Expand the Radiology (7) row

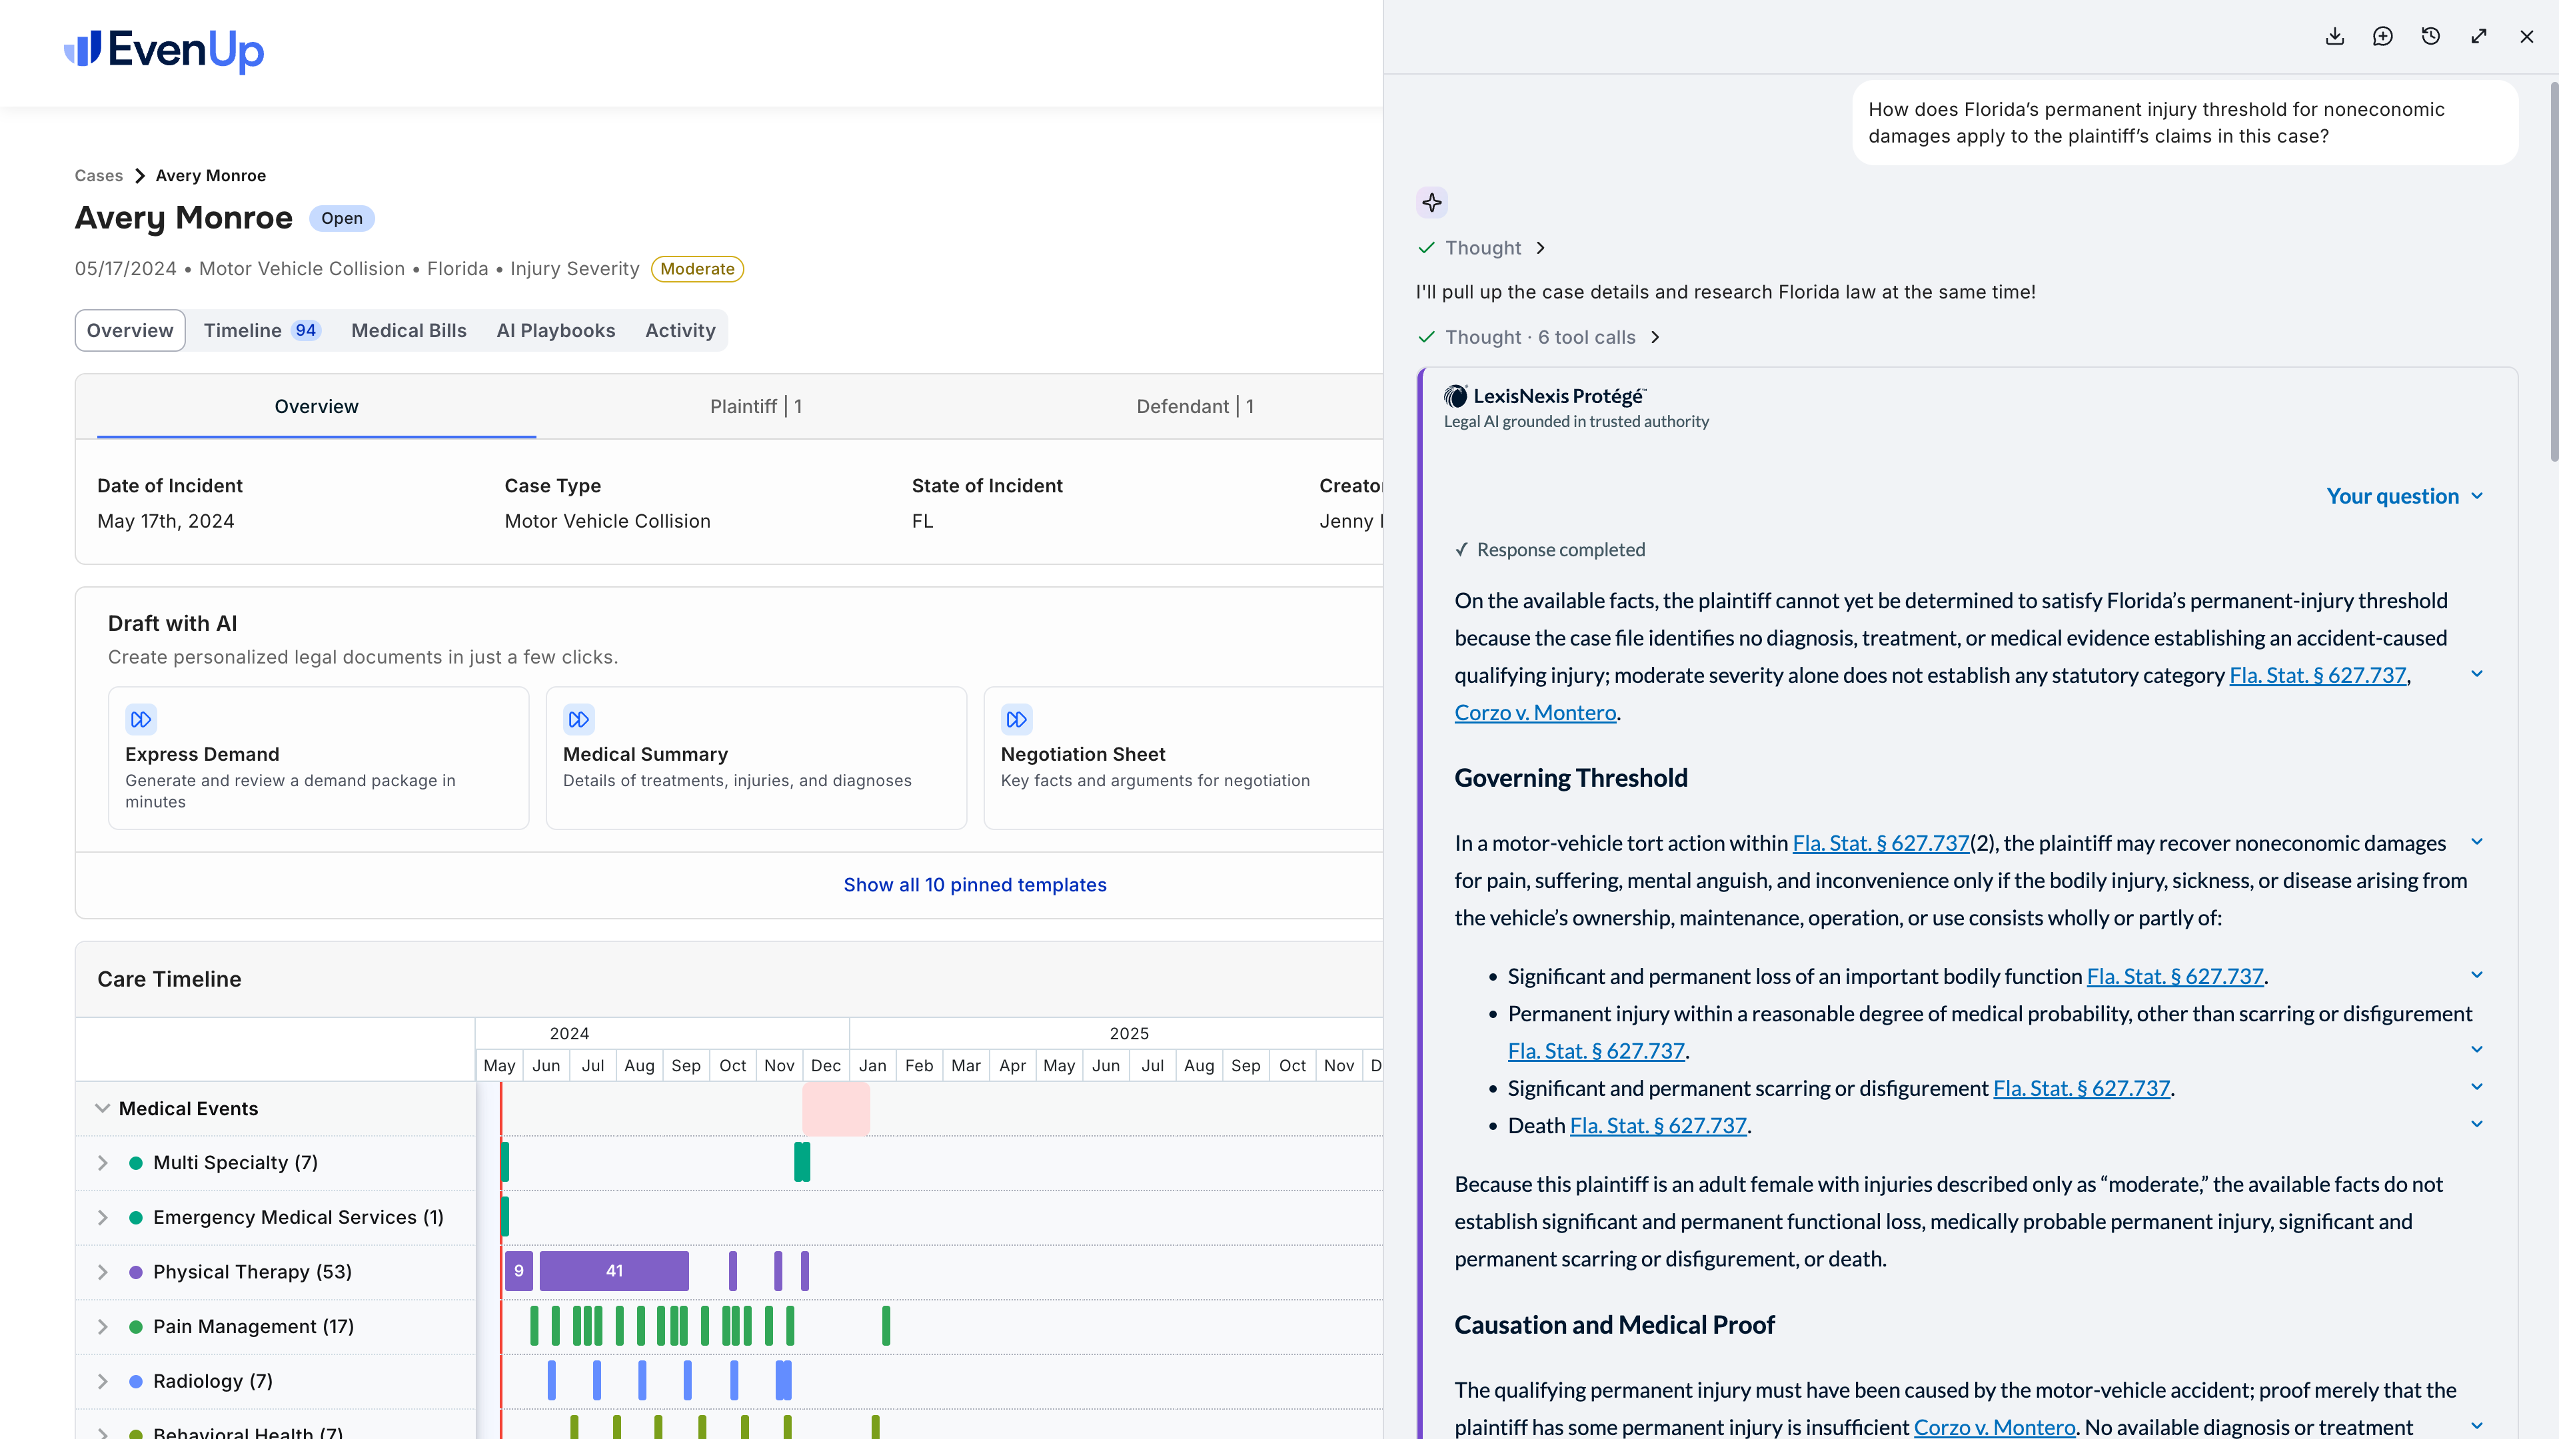(103, 1382)
